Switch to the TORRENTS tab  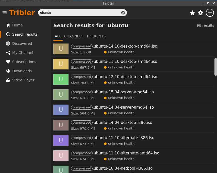[96, 36]
